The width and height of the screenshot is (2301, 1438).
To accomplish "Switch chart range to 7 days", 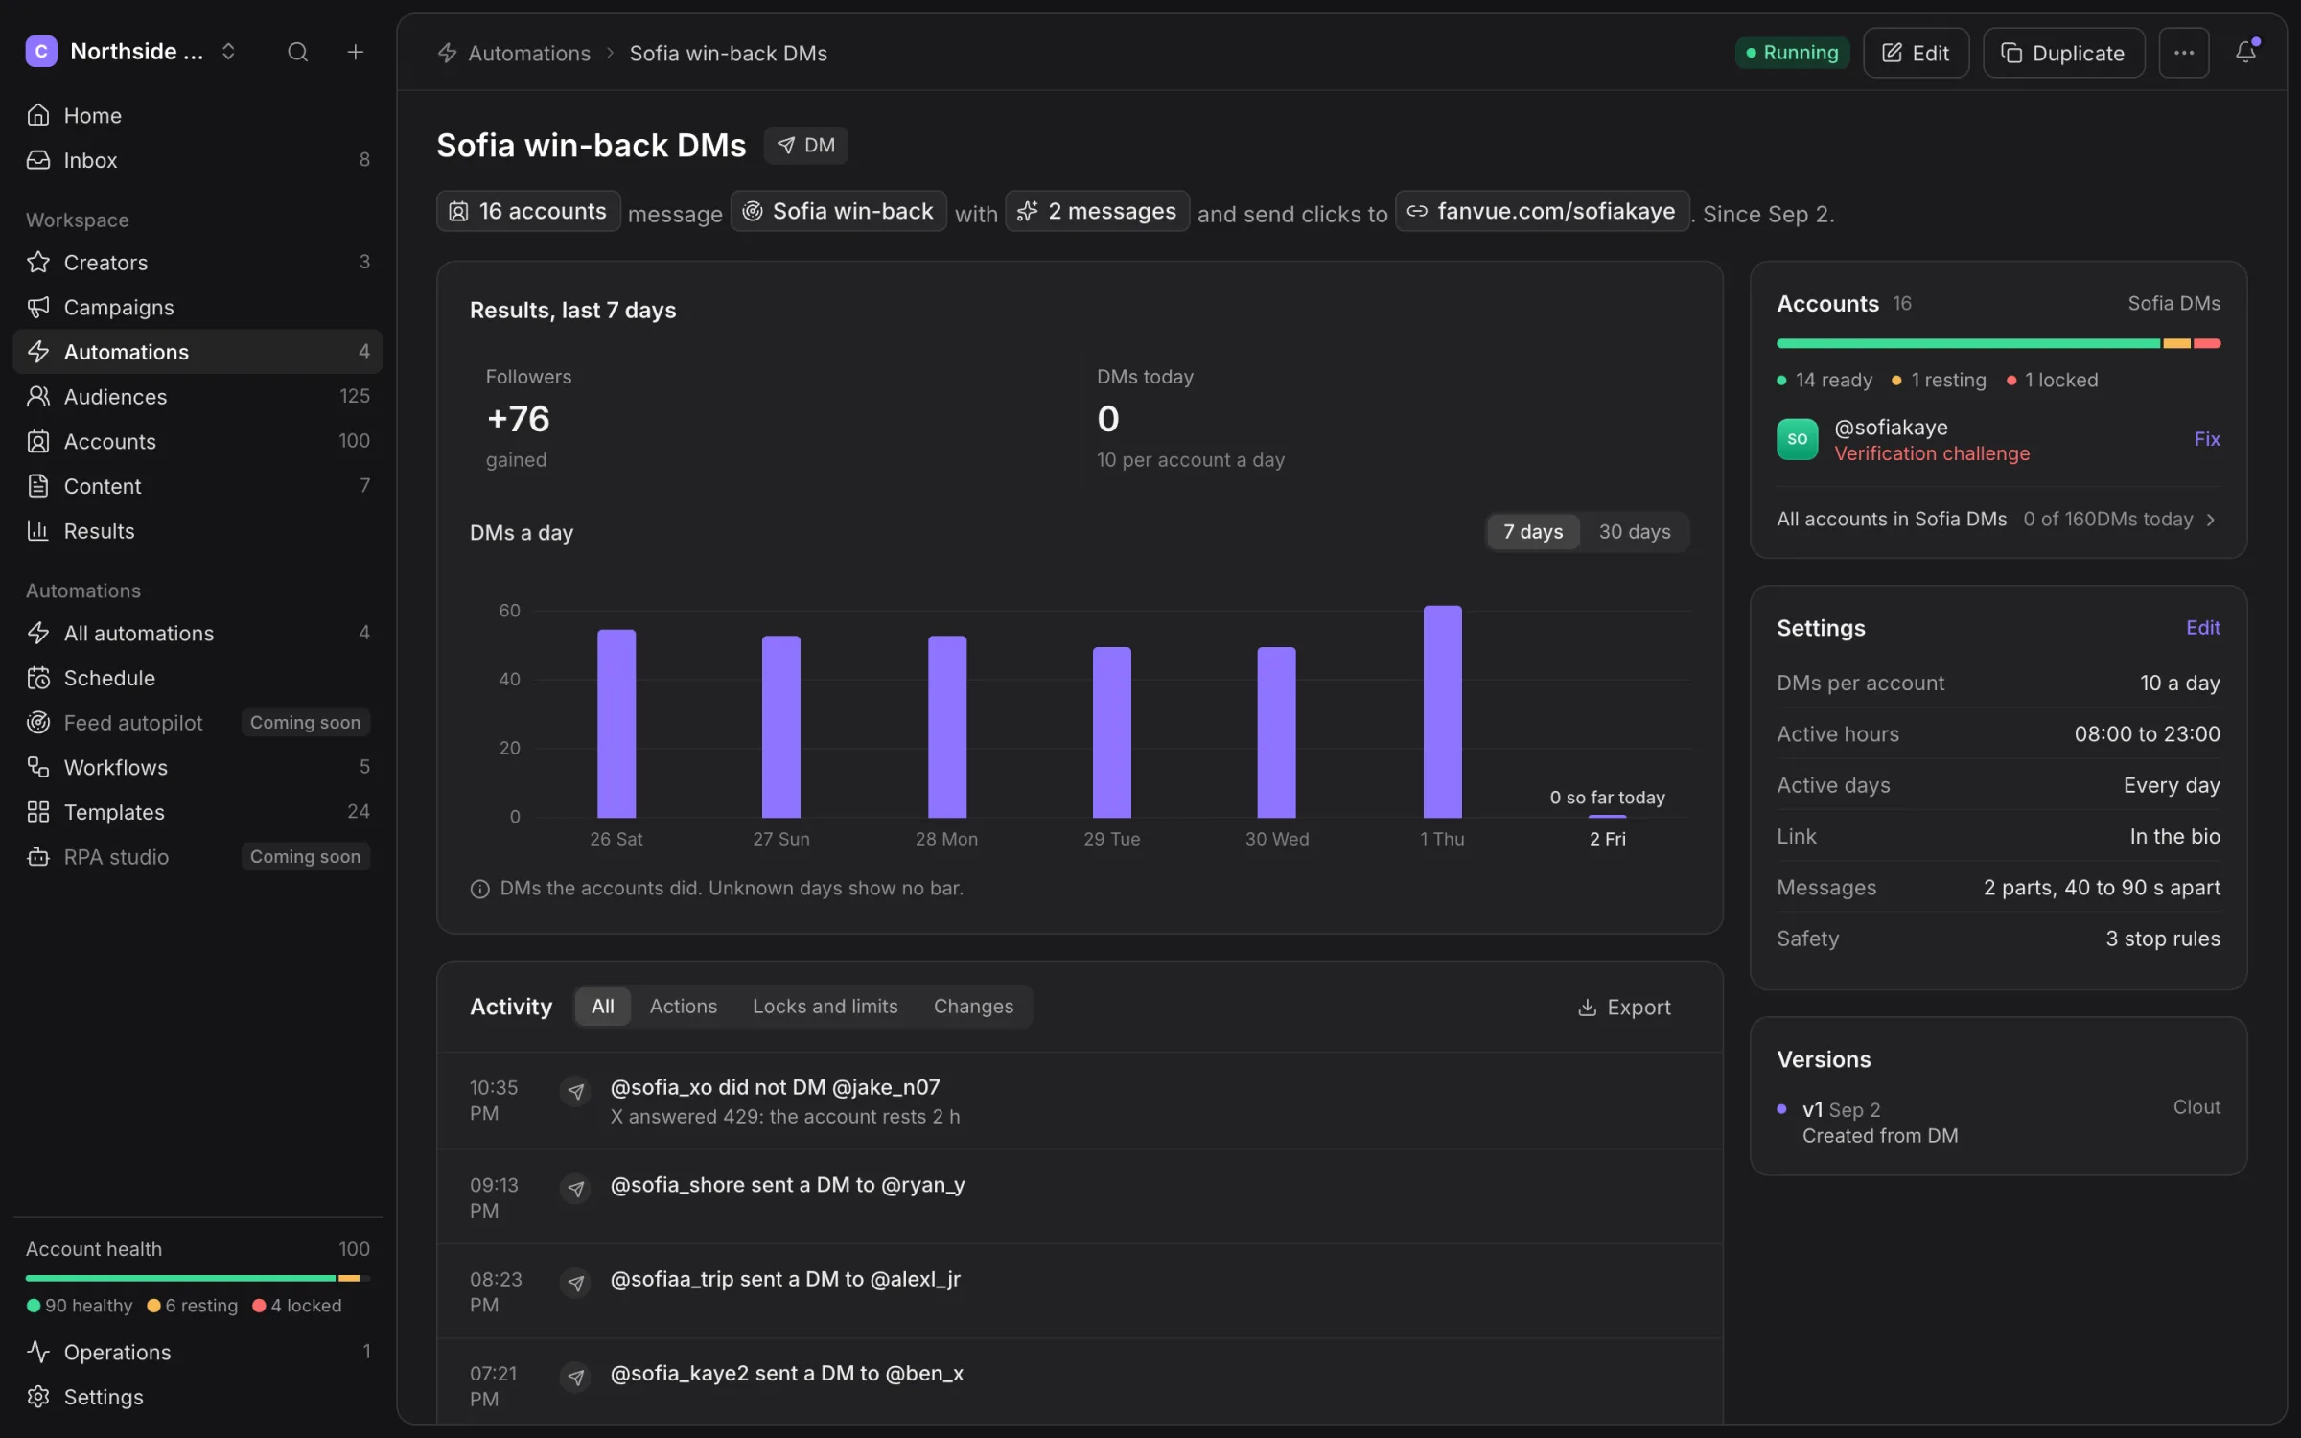I will (x=1532, y=532).
